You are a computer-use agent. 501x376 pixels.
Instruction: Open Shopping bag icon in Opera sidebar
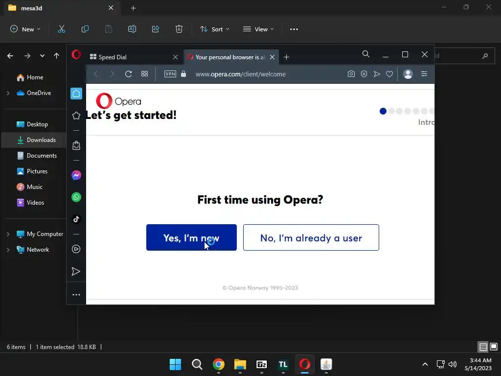click(76, 145)
